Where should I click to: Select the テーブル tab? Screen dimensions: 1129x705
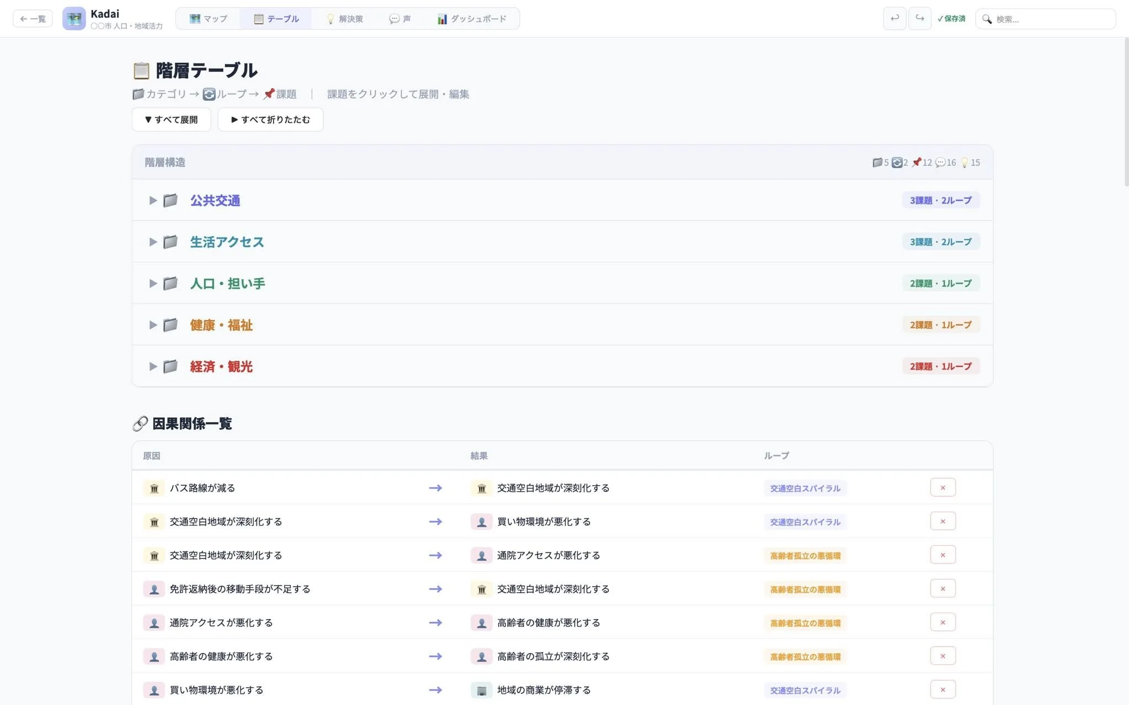[x=276, y=19]
